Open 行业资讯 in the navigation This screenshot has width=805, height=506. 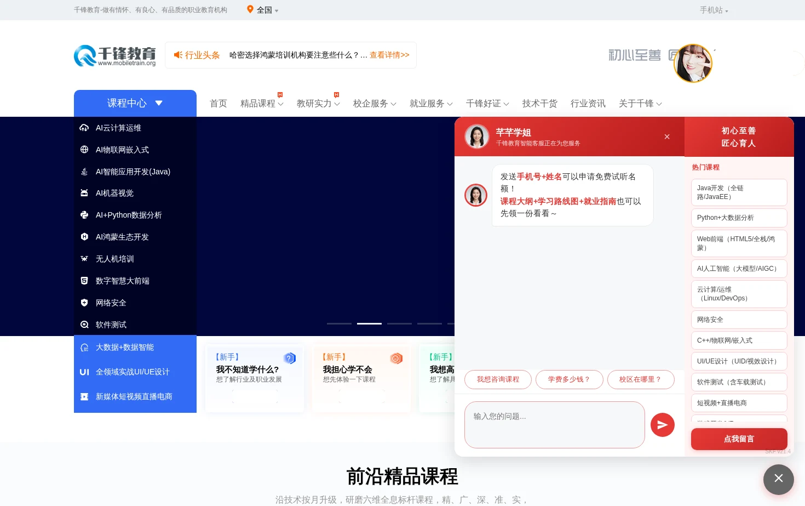588,103
